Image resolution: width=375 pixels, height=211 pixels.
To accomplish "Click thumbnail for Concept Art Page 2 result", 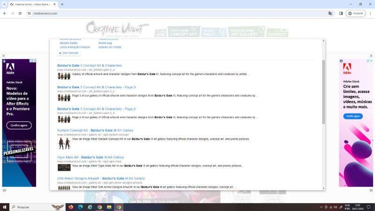I will pyautogui.click(x=64, y=119).
